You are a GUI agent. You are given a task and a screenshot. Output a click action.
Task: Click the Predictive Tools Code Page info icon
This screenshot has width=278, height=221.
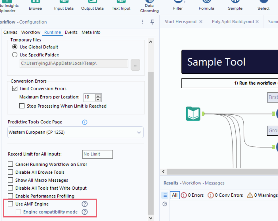84,122
